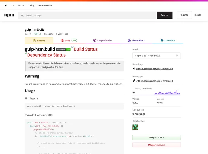This screenshot has width=208, height=154.
Task: Copy install command with the copy icon
Action: tap(177, 55)
